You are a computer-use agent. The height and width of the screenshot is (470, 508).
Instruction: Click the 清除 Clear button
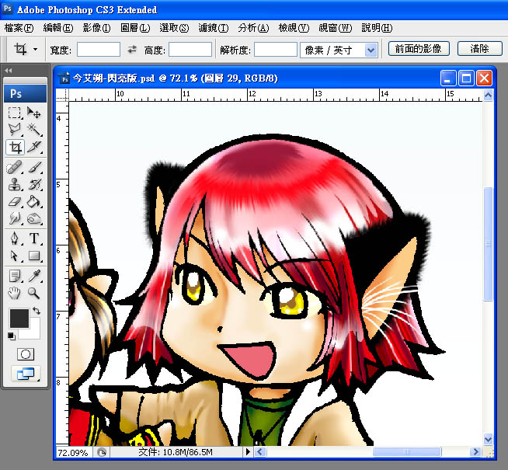(479, 49)
